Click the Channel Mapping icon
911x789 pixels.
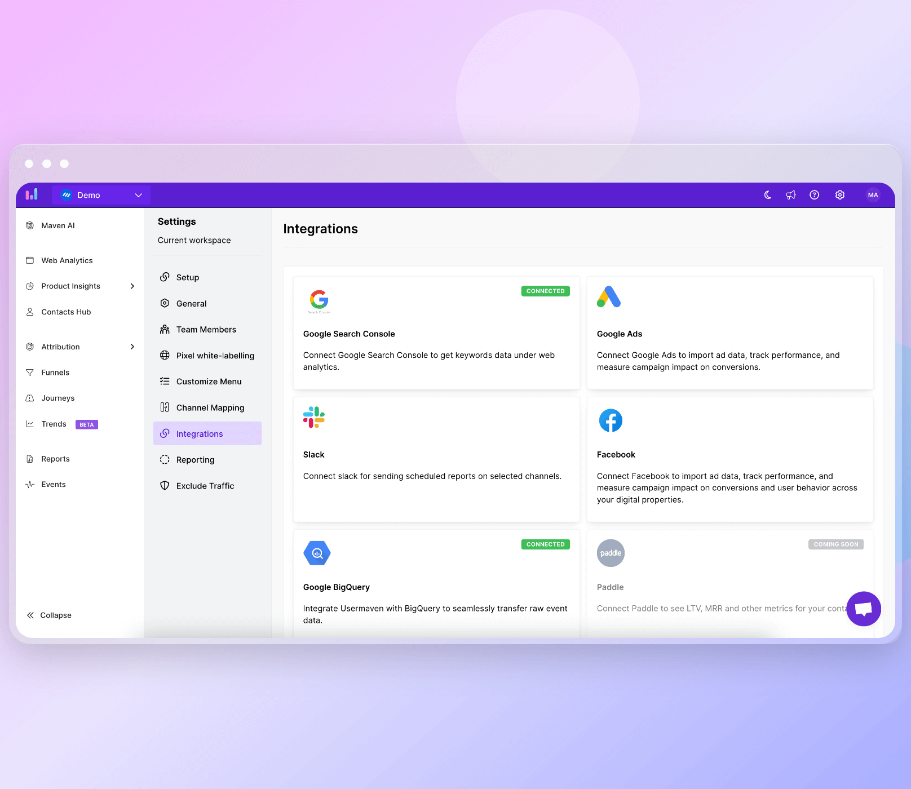165,407
